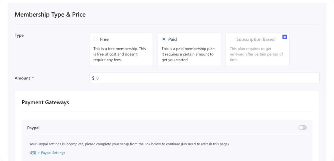Select the Free membership radio button
334x161 pixels.
[96, 39]
